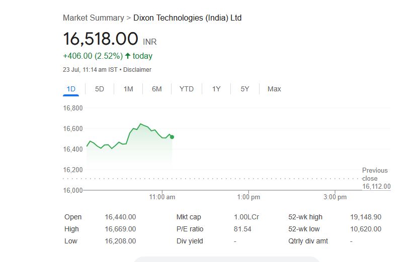Select the Max time range tab
Viewport: 416px width, 262px height.
[x=274, y=89]
